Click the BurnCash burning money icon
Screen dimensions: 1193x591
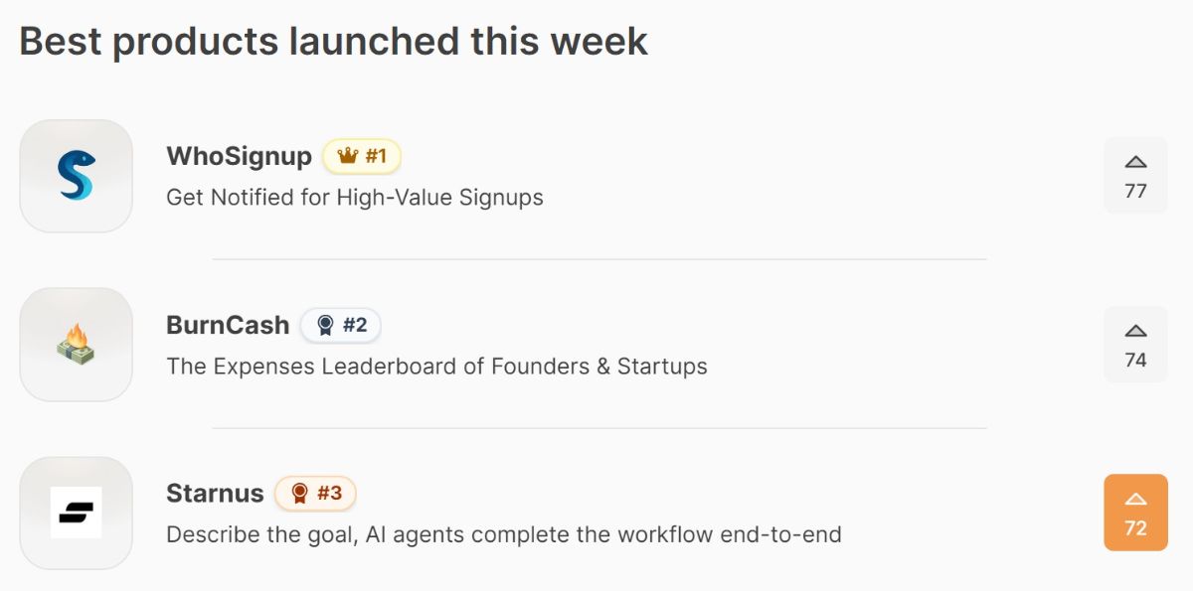click(x=76, y=345)
